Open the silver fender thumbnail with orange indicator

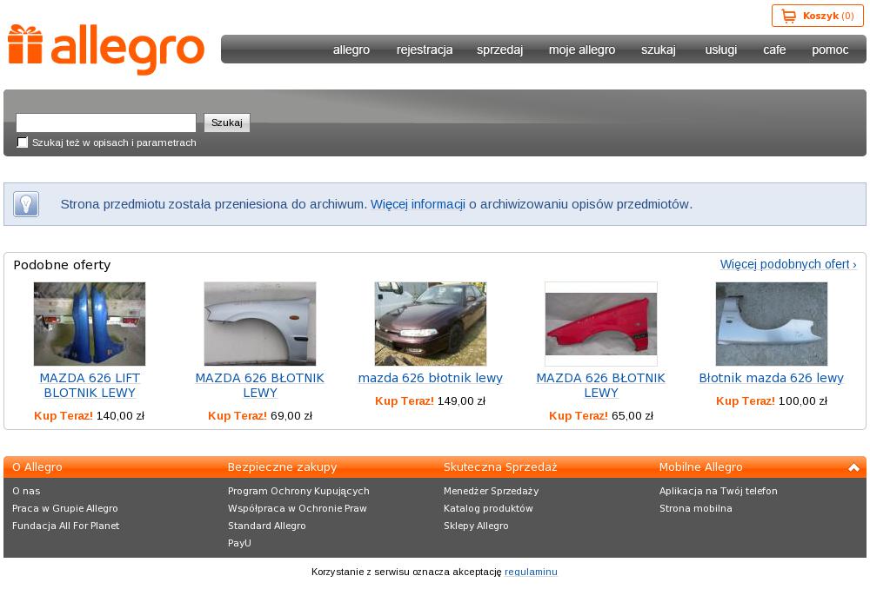coord(260,323)
